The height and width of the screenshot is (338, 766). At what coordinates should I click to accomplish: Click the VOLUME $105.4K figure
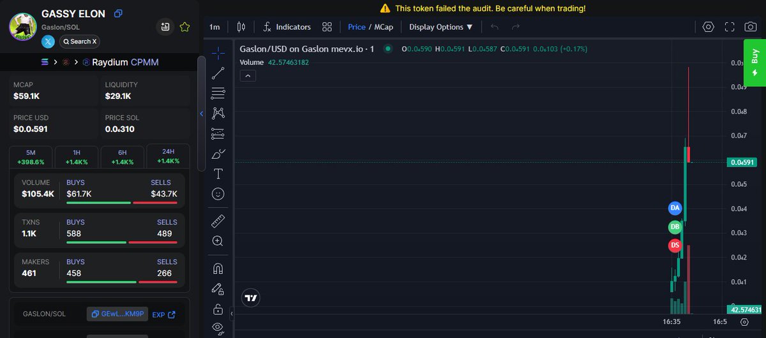tap(38, 193)
